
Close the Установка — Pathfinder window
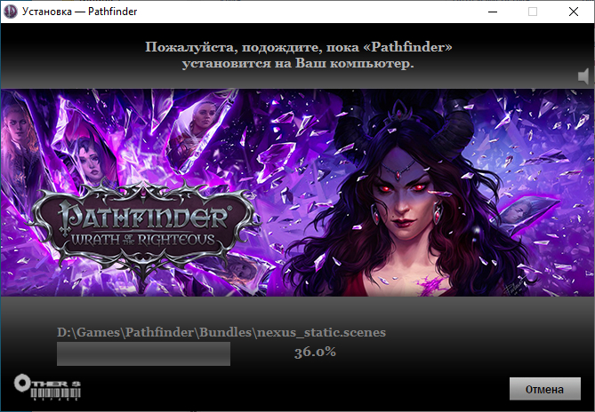point(574,12)
